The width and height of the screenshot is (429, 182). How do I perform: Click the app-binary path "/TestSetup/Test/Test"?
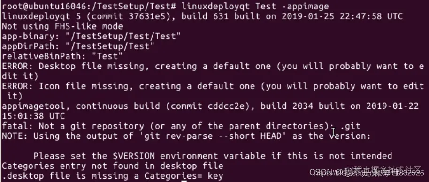click(123, 36)
